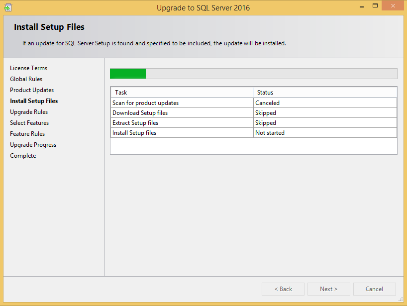Screen dimensions: 407x306
Task: Select Upgrade Progress step in sidebar
Action: [33, 145]
